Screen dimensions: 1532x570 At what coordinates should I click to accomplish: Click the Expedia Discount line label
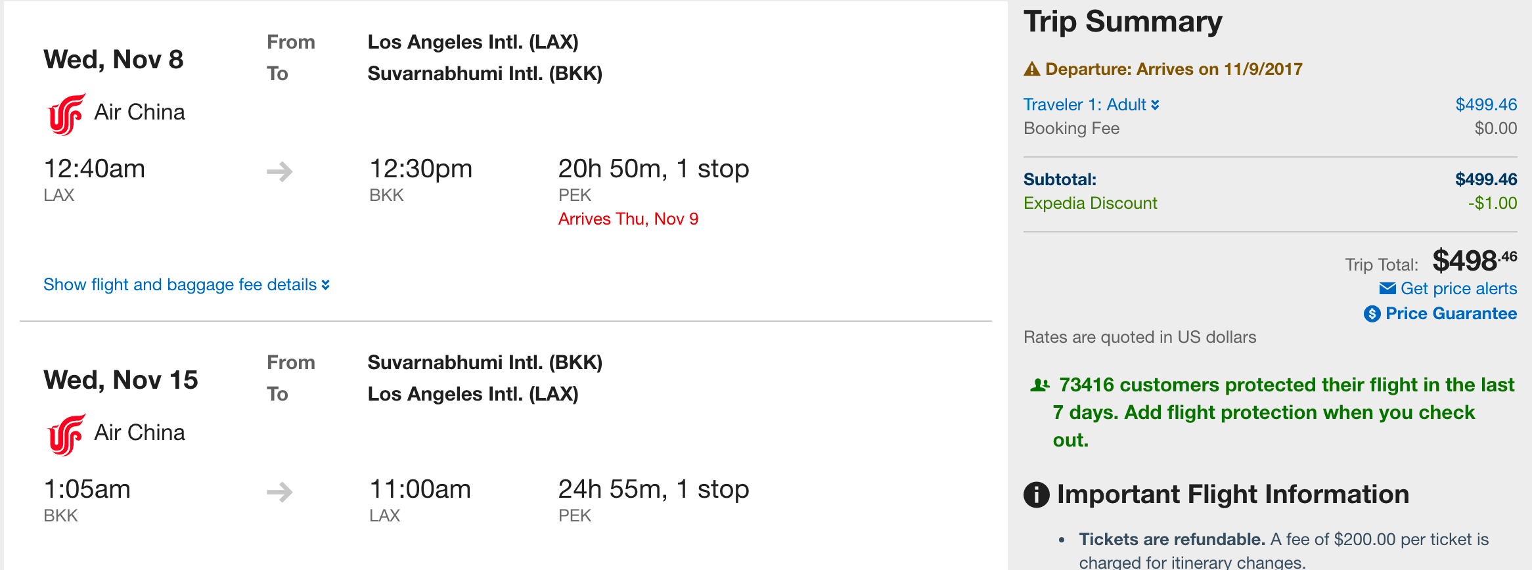[x=1091, y=203]
